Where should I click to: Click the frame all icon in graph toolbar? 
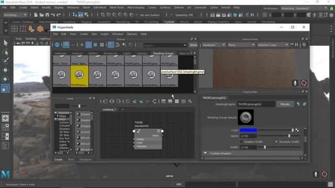[x=128, y=101]
